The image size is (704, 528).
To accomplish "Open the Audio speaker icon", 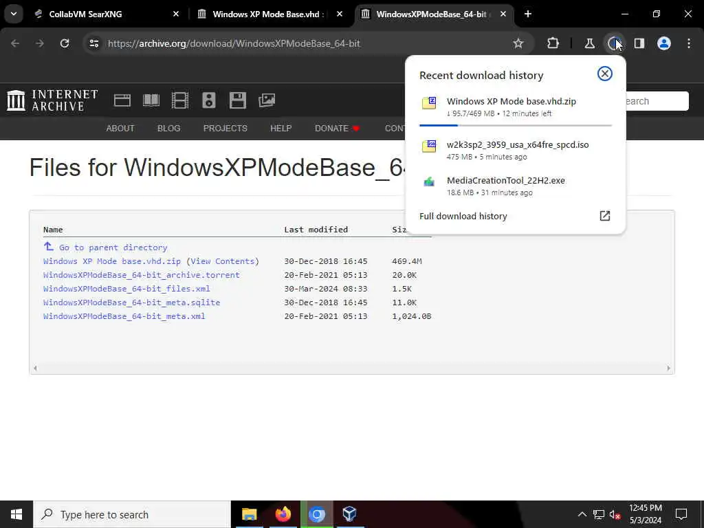I will tap(209, 100).
